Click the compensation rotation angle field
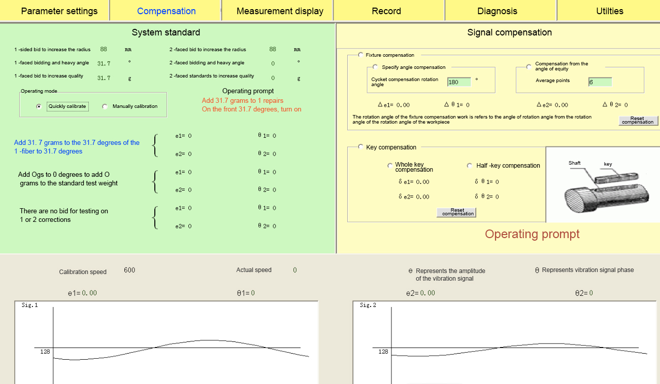 (x=459, y=82)
